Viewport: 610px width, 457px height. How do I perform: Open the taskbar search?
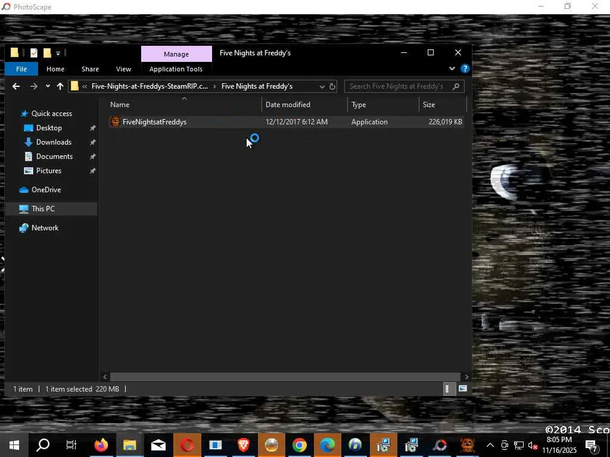click(x=43, y=445)
